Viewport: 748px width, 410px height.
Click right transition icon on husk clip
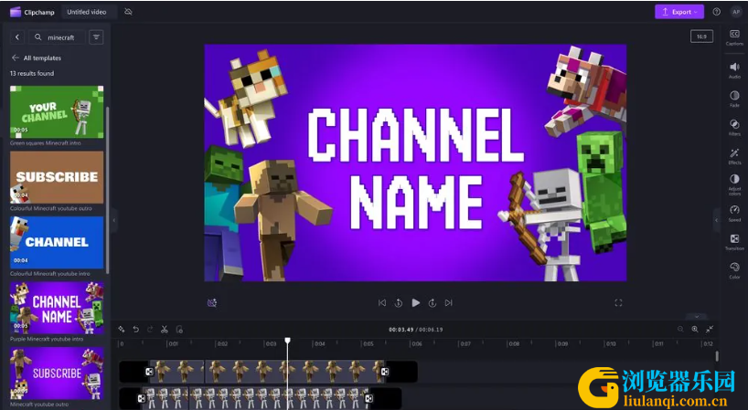[x=384, y=372]
